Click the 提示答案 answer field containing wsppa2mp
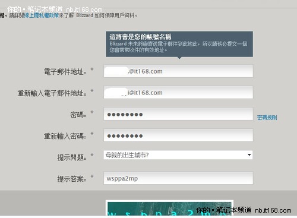The height and width of the screenshot is (218, 297). (x=178, y=178)
